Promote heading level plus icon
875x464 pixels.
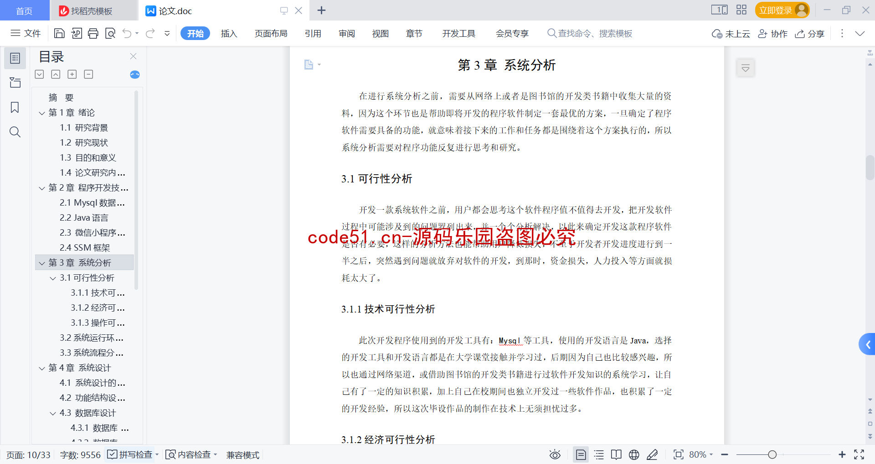(72, 74)
